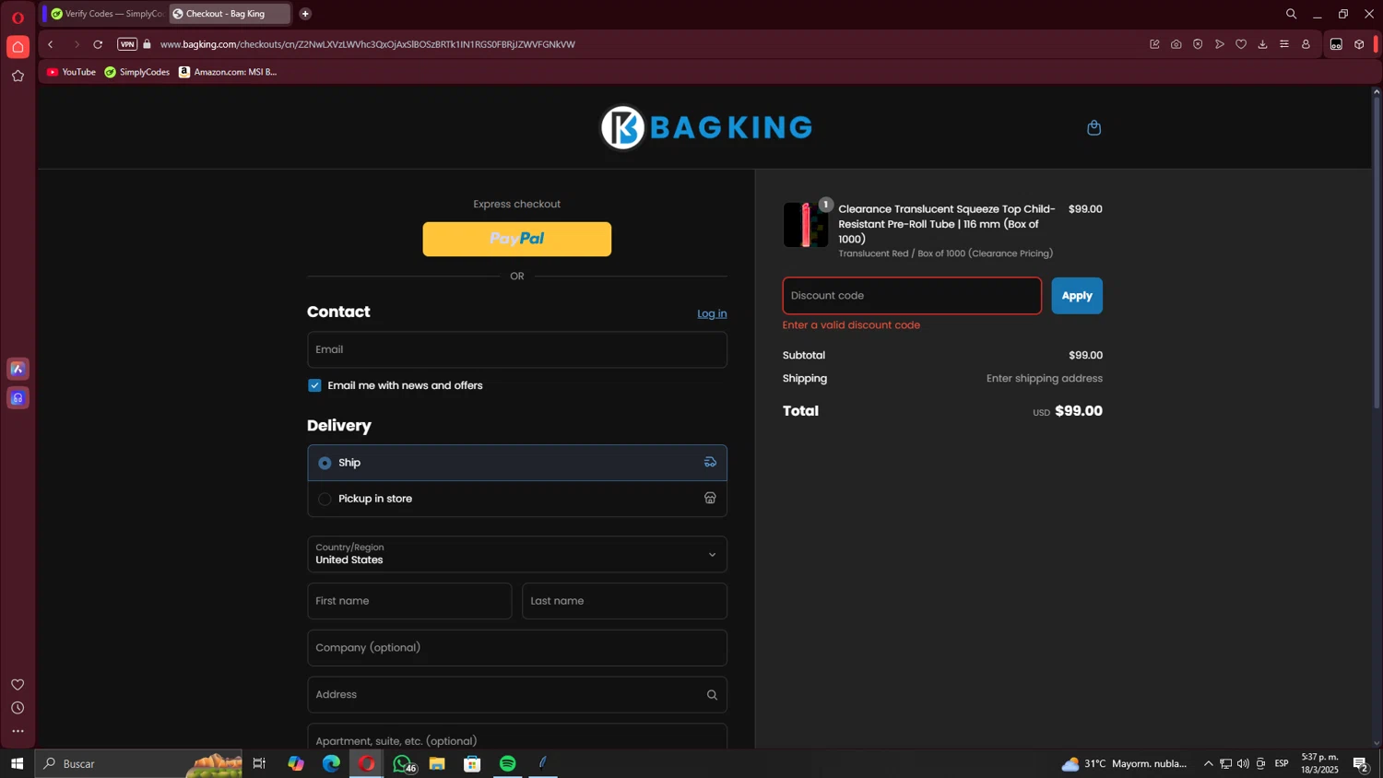
Task: Open Microsoft Store from taskbar
Action: [x=472, y=763]
